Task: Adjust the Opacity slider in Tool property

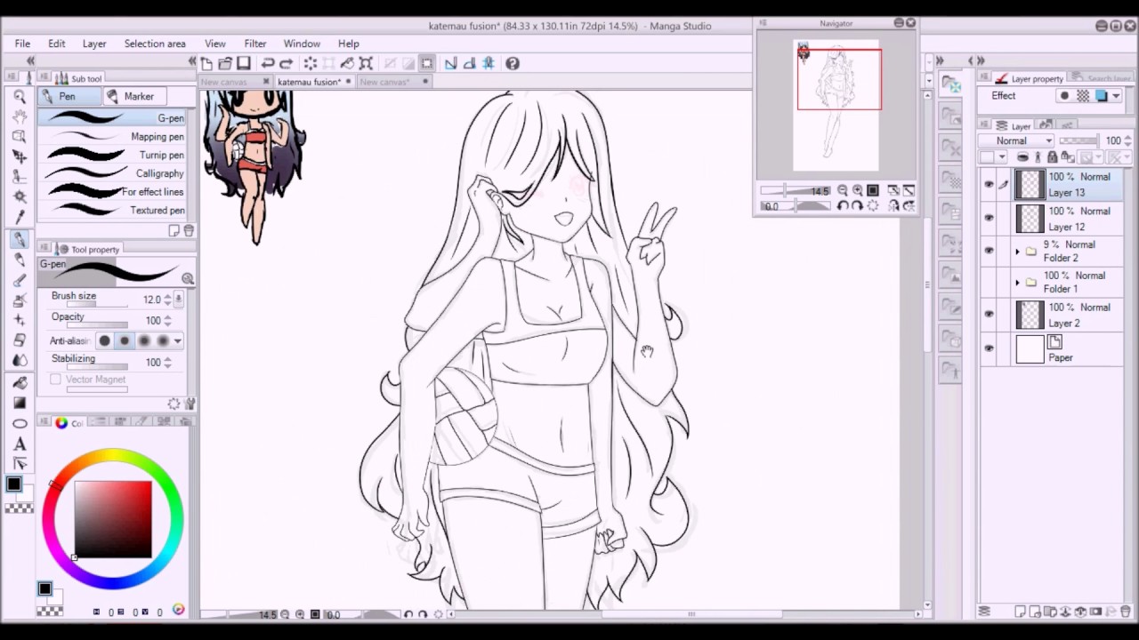Action: coord(97,325)
